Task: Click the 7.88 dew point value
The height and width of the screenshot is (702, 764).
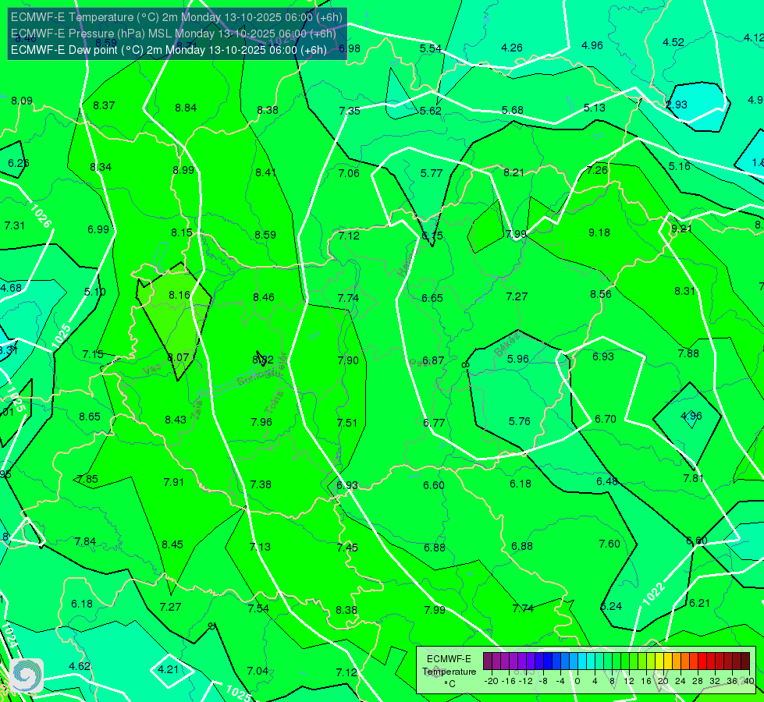Action: coord(688,353)
